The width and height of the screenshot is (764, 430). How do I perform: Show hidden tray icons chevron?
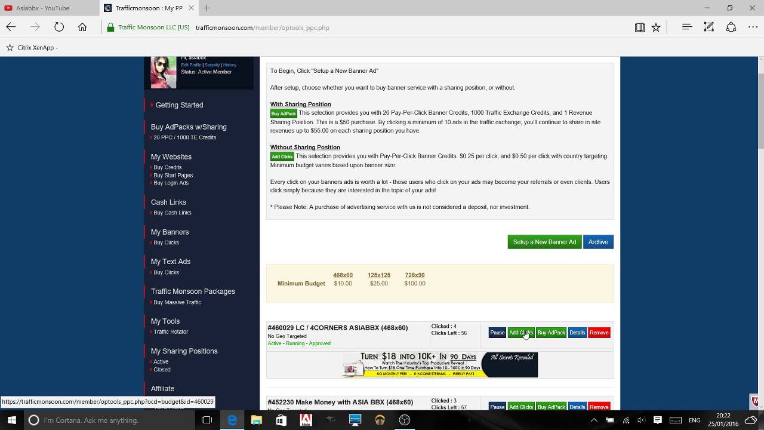pyautogui.click(x=594, y=420)
